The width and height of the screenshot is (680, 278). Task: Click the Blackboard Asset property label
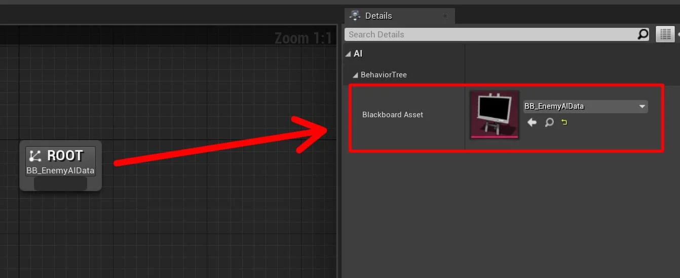click(x=393, y=115)
